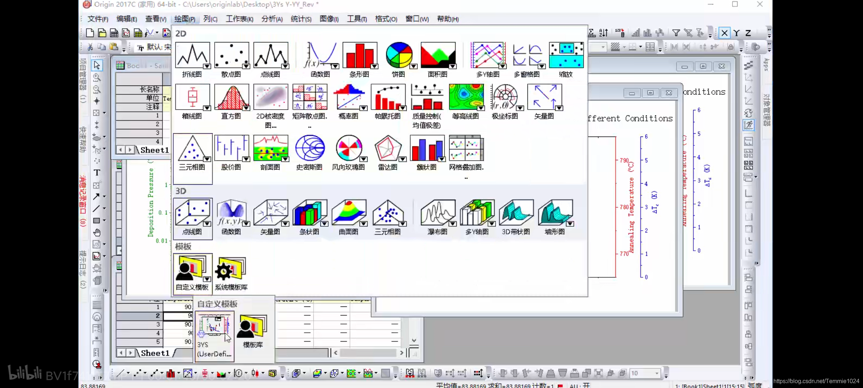Choose the 3D 瀑布图 waterfall icon
Screen dimensions: 863x388
pos(437,213)
